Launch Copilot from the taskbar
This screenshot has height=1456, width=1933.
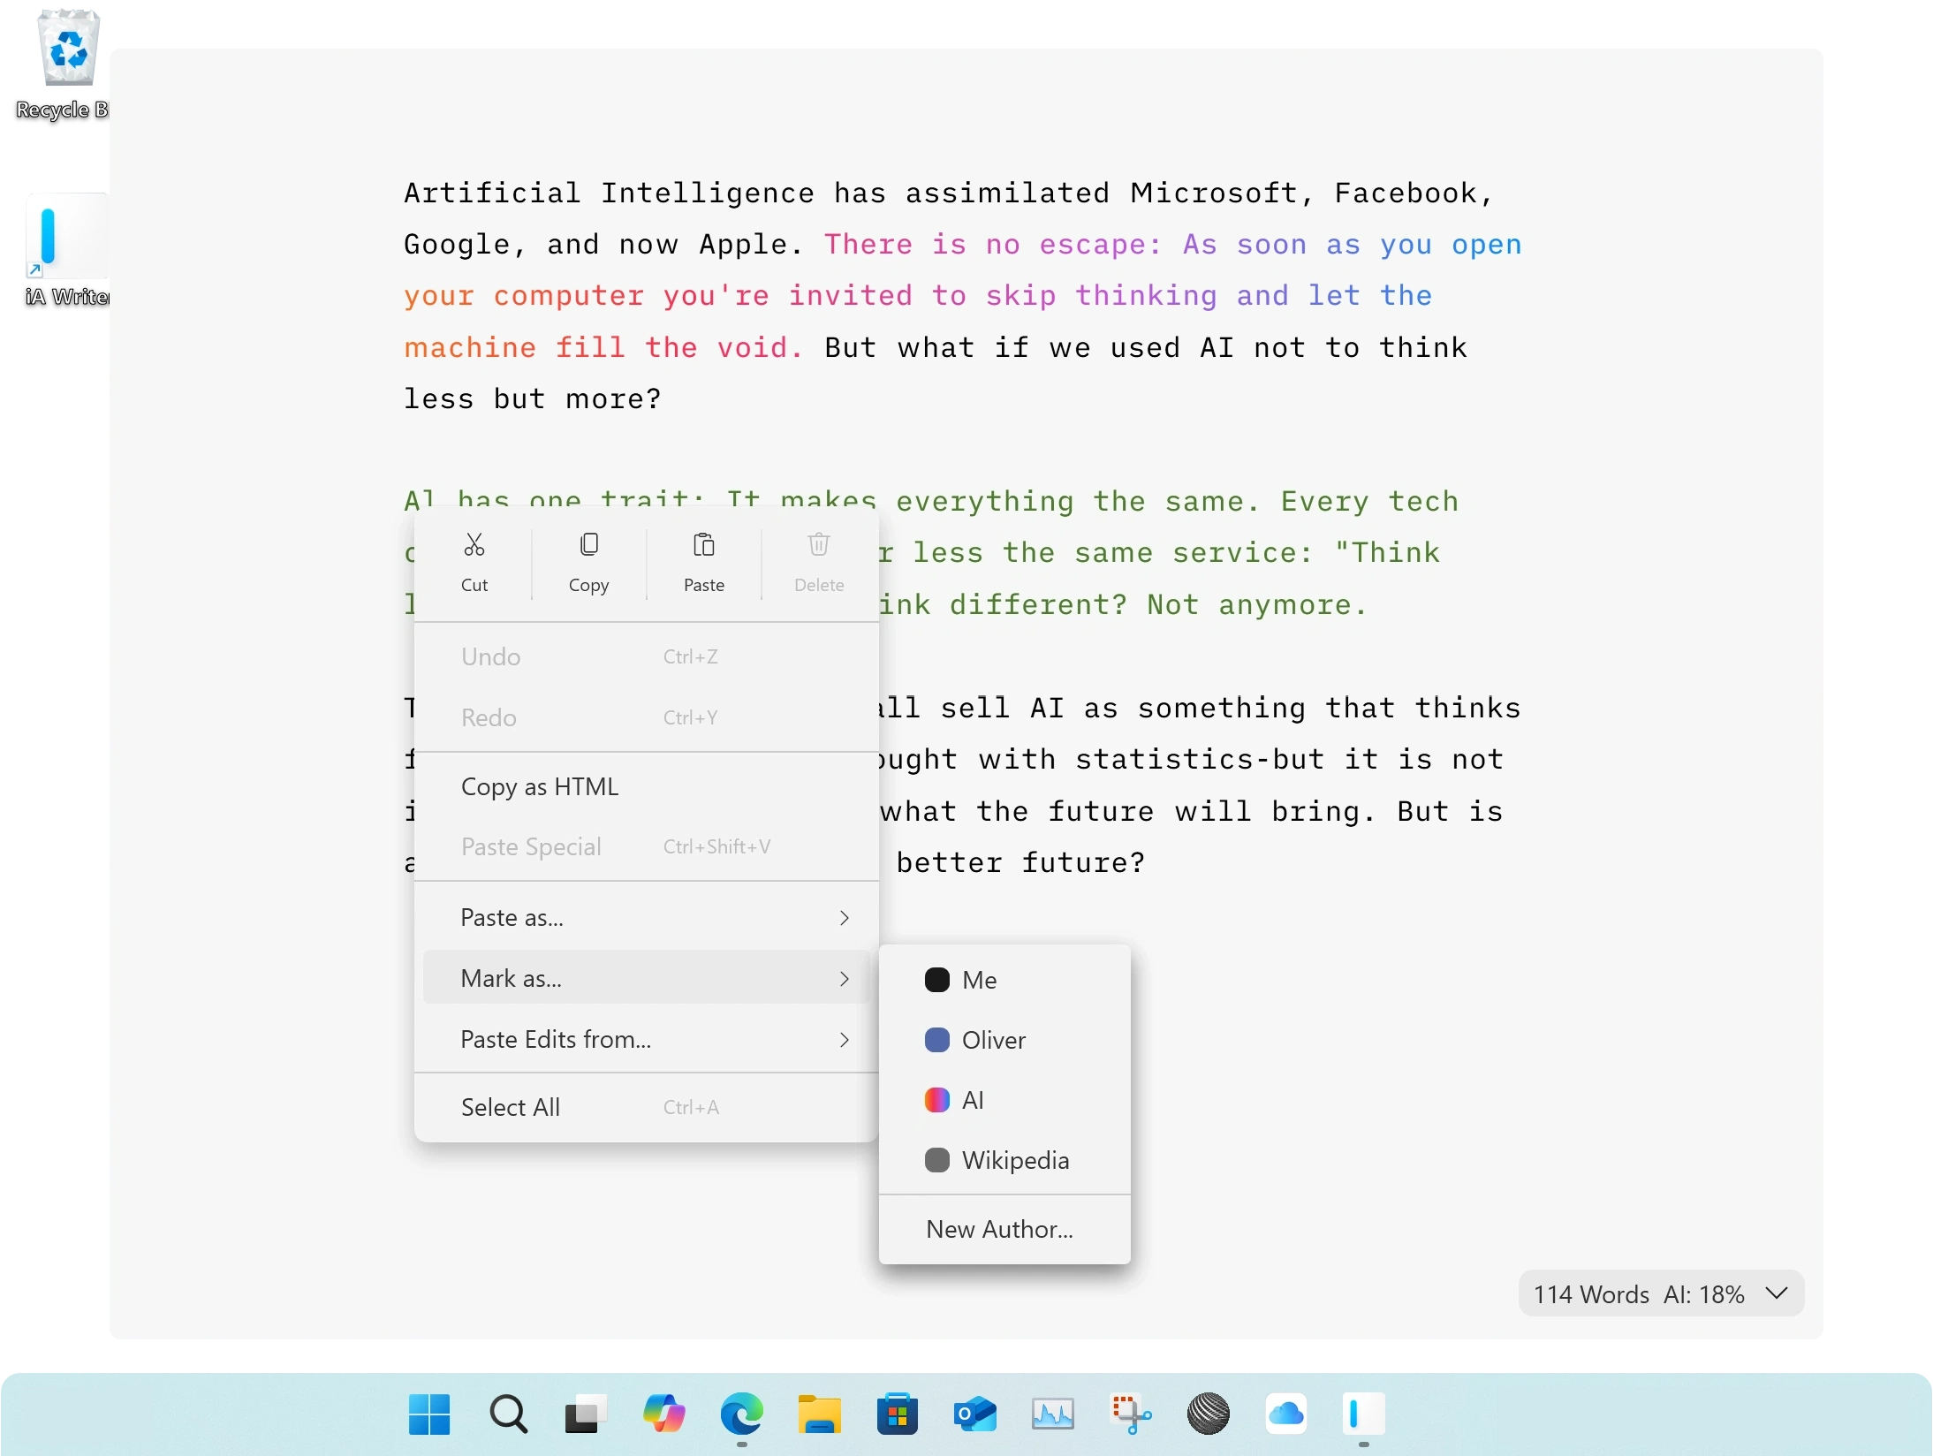[663, 1414]
